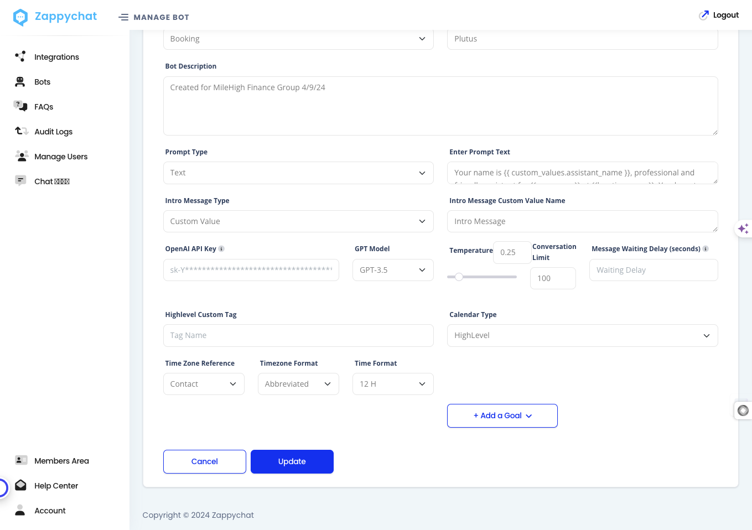Open the Help Center envelope icon
Screen dimensions: 752x530
click(x=20, y=485)
